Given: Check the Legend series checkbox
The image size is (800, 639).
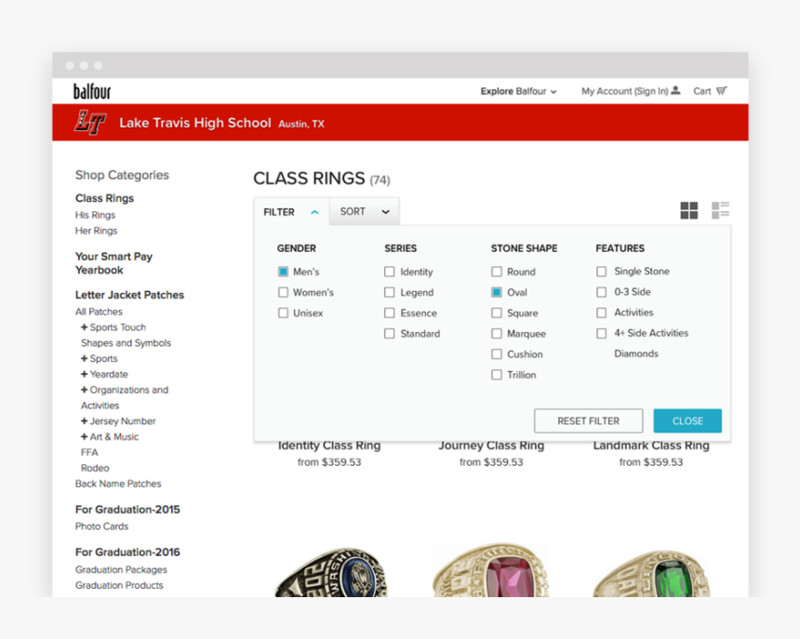Looking at the screenshot, I should [389, 292].
